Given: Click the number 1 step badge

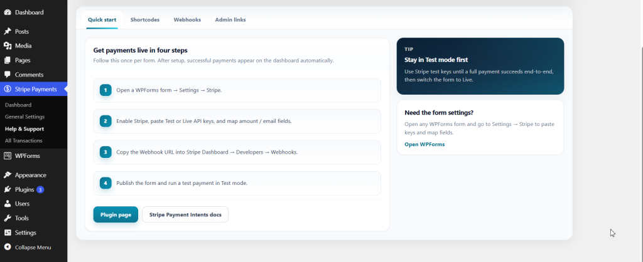Looking at the screenshot, I should [105, 90].
